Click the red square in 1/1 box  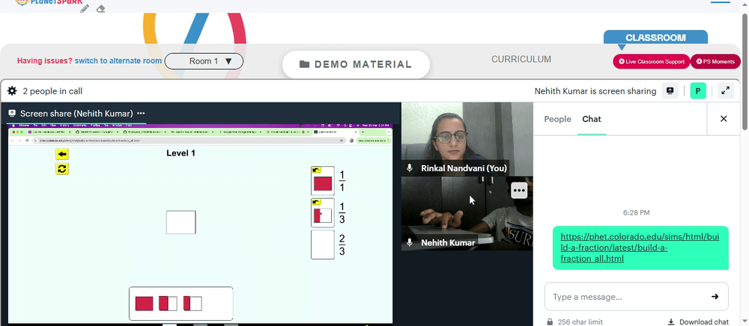point(322,184)
